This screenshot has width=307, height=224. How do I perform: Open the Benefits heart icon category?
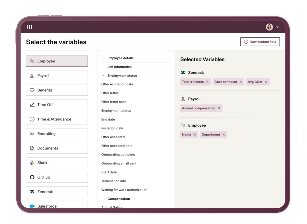point(32,90)
